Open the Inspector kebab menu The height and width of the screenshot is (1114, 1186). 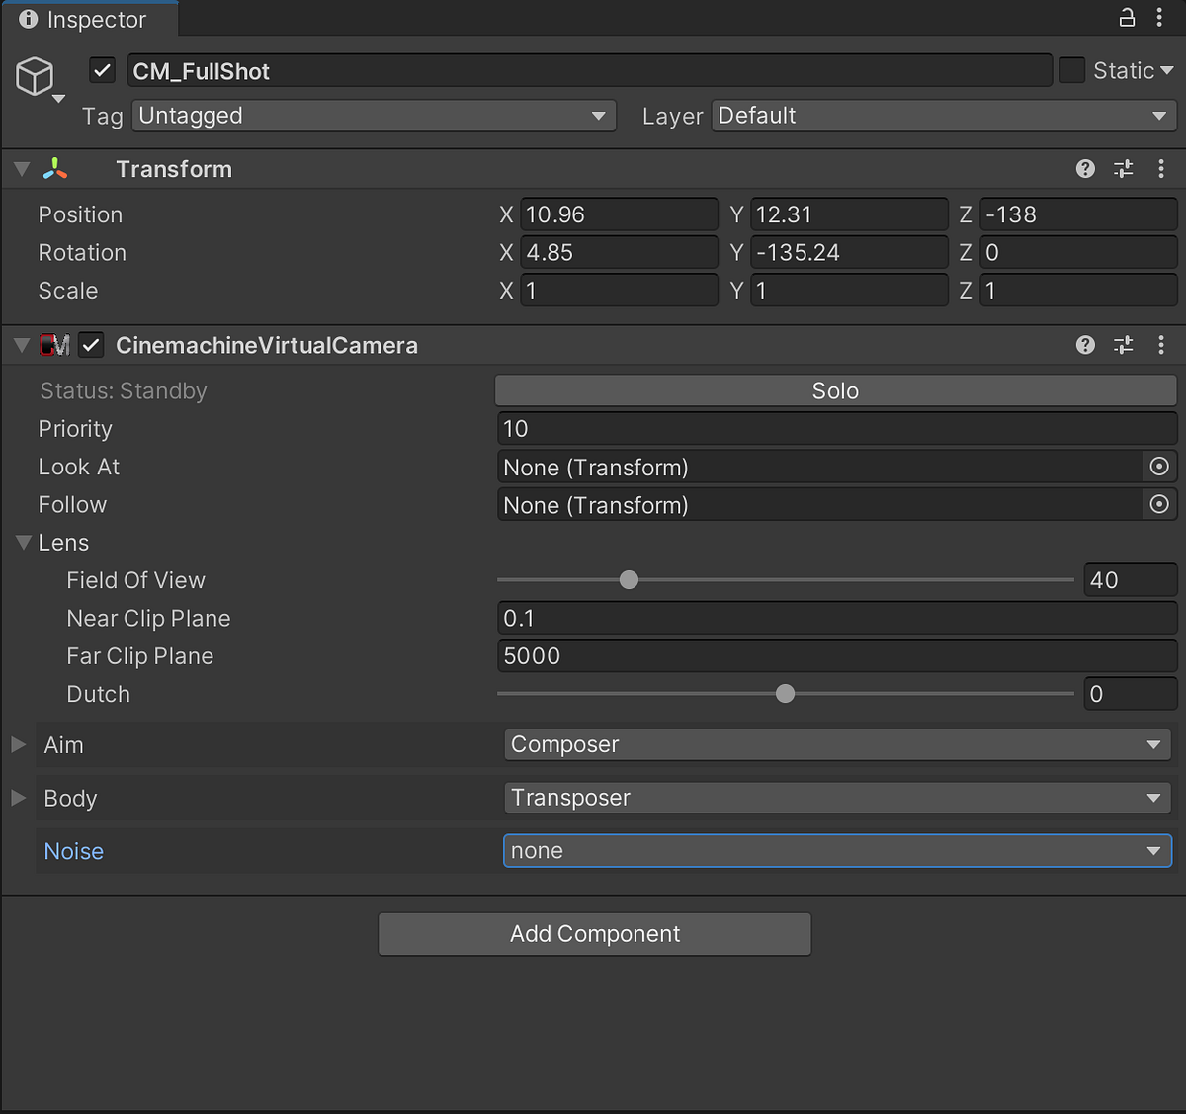[1160, 18]
